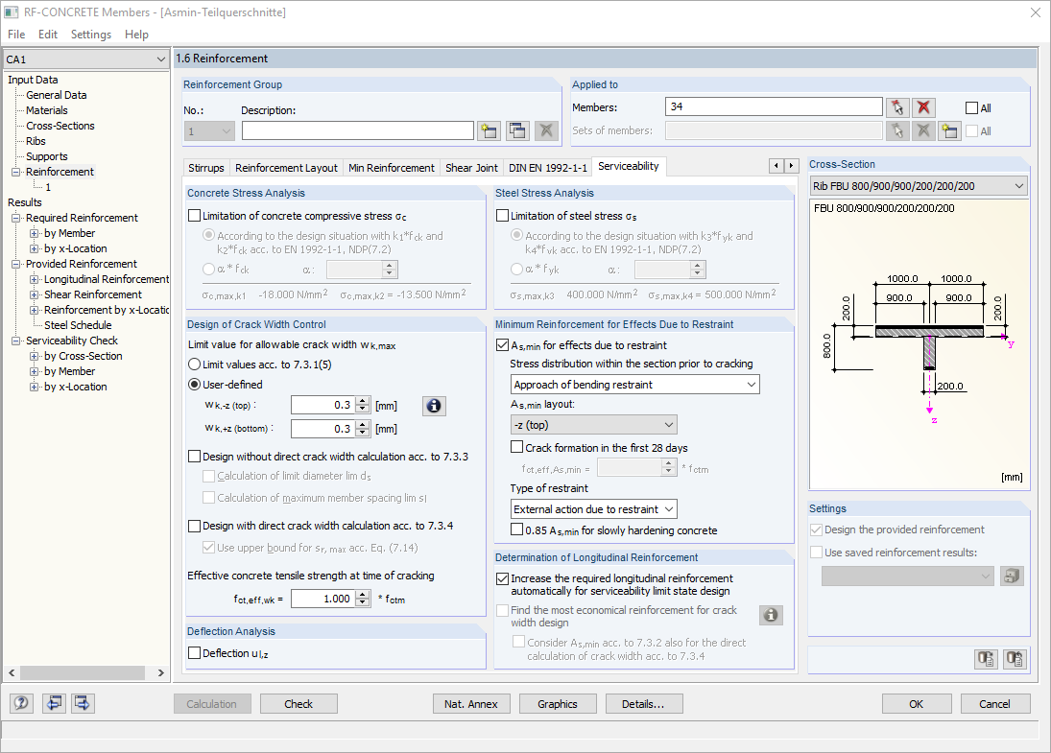Viewport: 1051px width, 753px height.
Task: Select members graphically with the pick arrow icon
Action: pyautogui.click(x=897, y=106)
